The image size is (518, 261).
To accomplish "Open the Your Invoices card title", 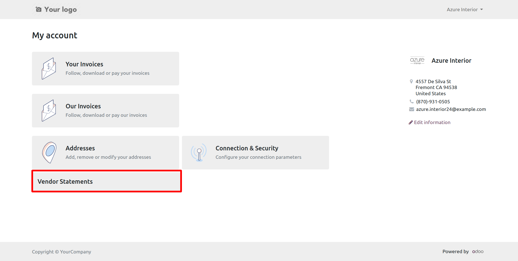I will pyautogui.click(x=84, y=64).
